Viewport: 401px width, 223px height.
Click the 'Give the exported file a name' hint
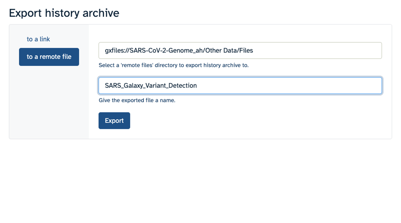(x=137, y=100)
